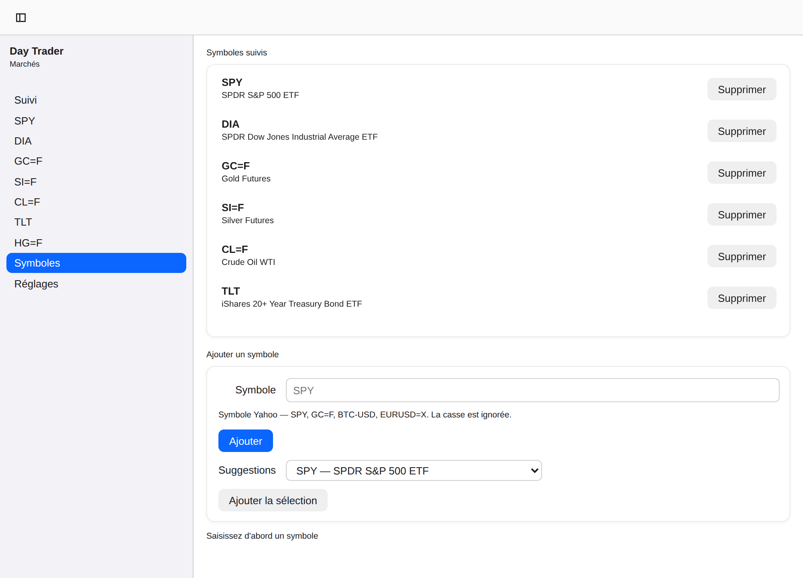Click the Day Trader app title
803x578 pixels.
point(37,51)
